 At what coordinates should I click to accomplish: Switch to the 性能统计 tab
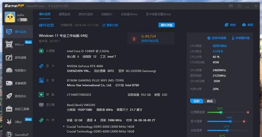pyautogui.click(x=107, y=14)
